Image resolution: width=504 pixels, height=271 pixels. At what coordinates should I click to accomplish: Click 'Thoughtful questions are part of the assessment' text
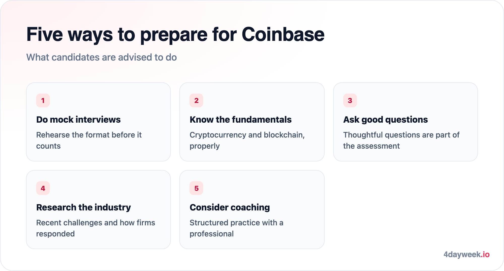point(401,140)
